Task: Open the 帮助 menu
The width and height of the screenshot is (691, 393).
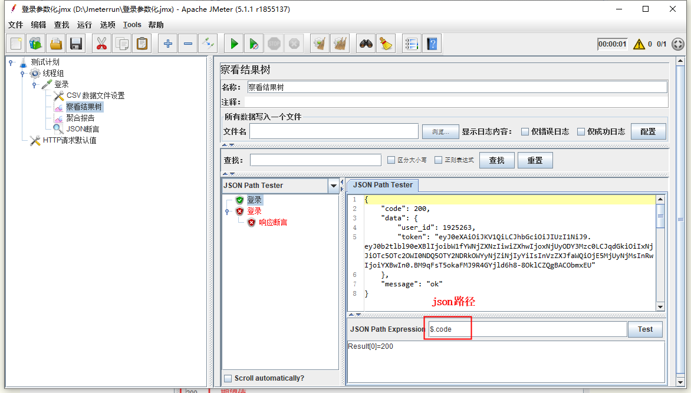Action: pyautogui.click(x=156, y=25)
